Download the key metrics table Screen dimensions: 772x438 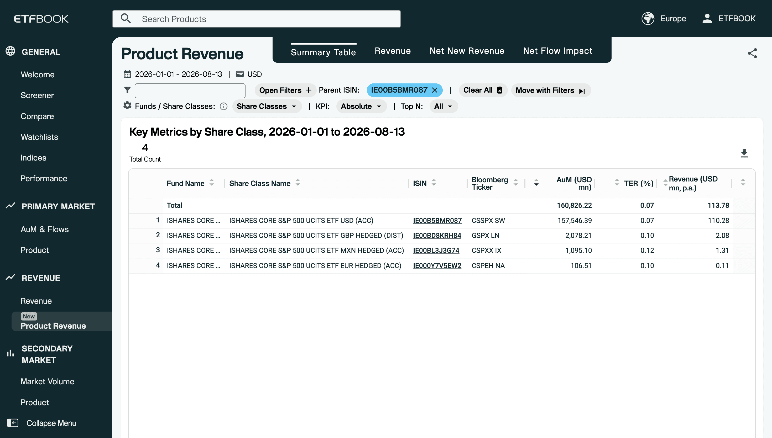744,153
